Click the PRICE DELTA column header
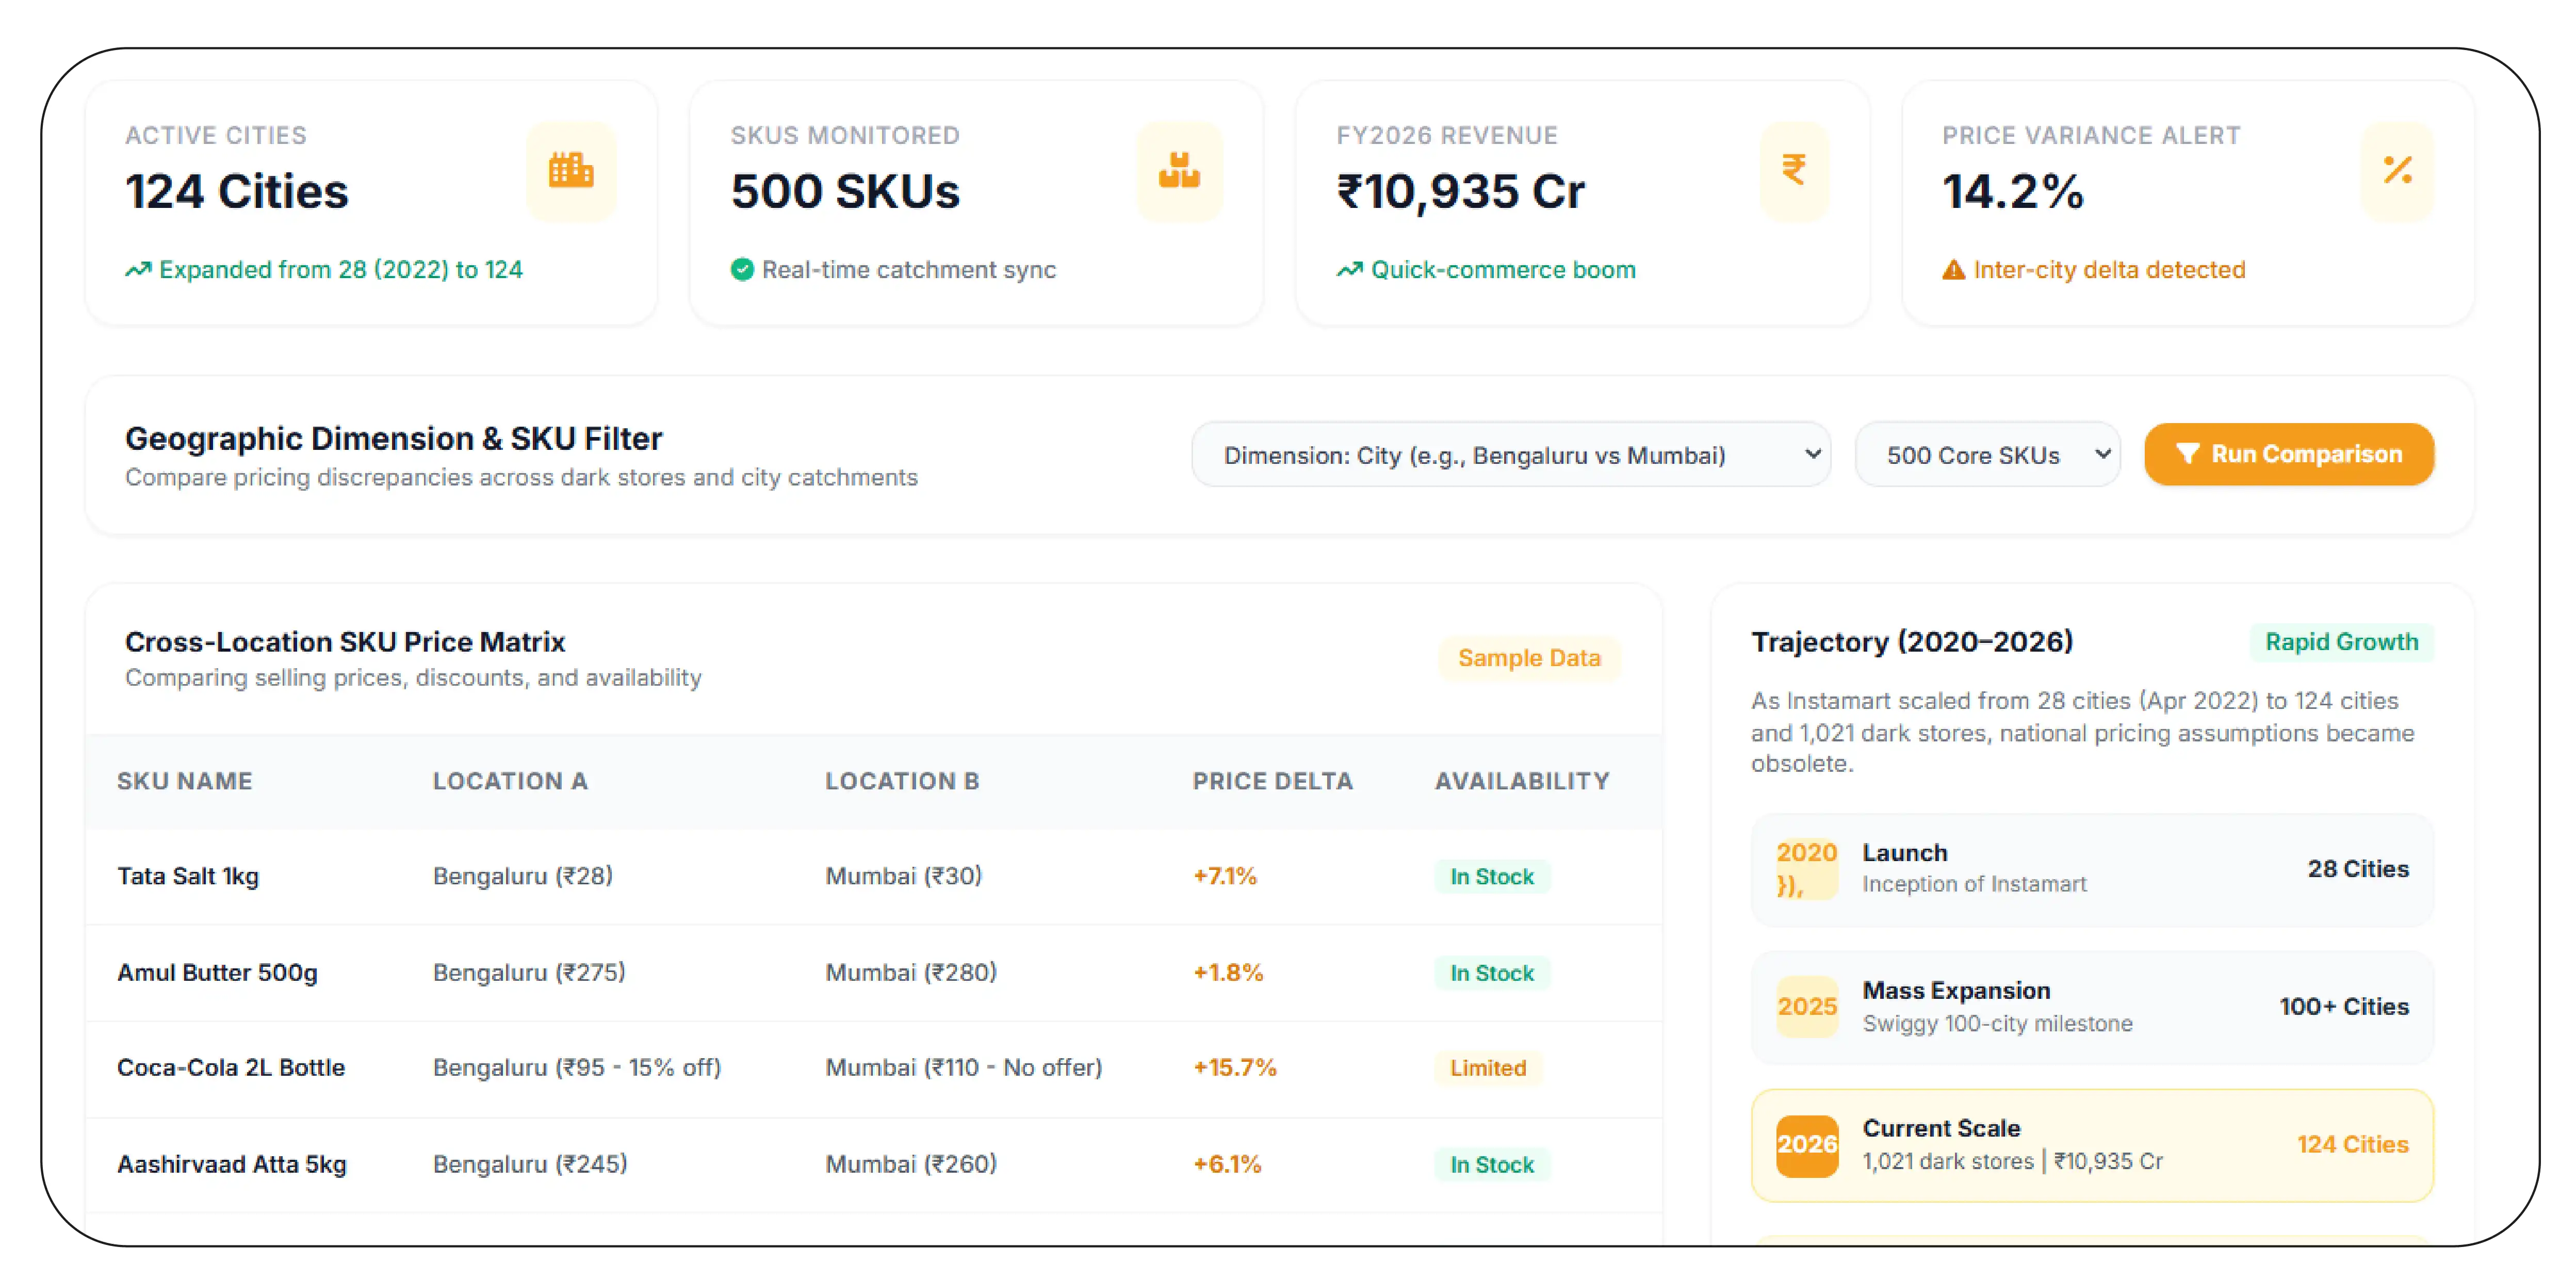This screenshot has height=1279, width=2576. [1272, 781]
